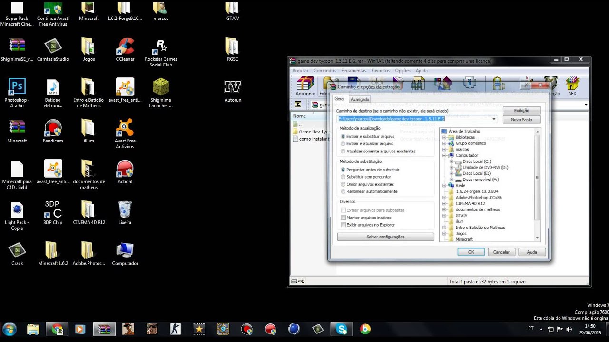Screen dimensions: 609x342
Task: Expand the Unidade de DVD-RW (D:) node
Action: (452, 168)
